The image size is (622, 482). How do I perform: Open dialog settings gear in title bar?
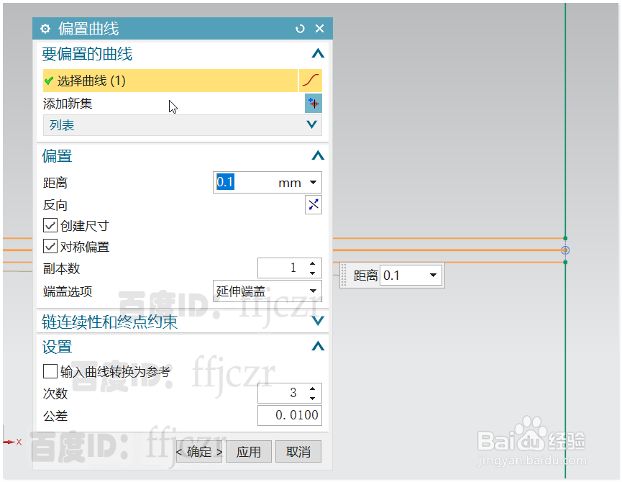[x=45, y=29]
